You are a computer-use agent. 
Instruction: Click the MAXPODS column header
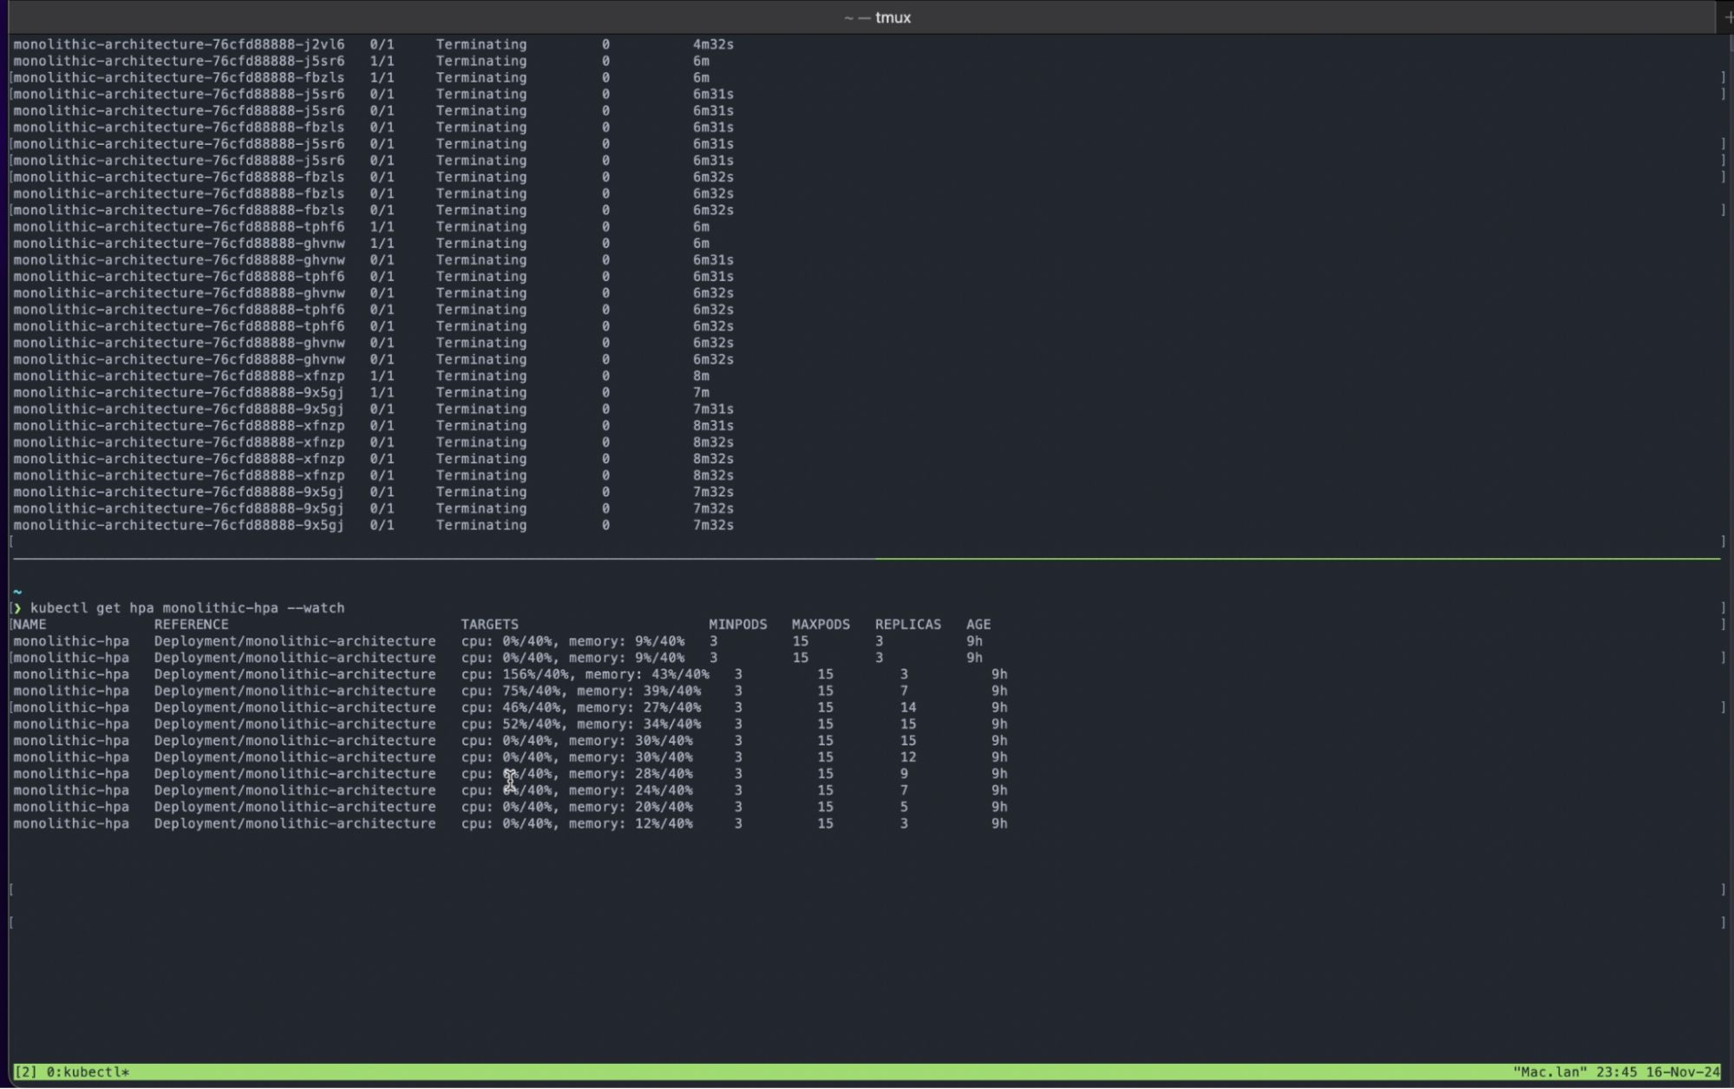tap(821, 624)
